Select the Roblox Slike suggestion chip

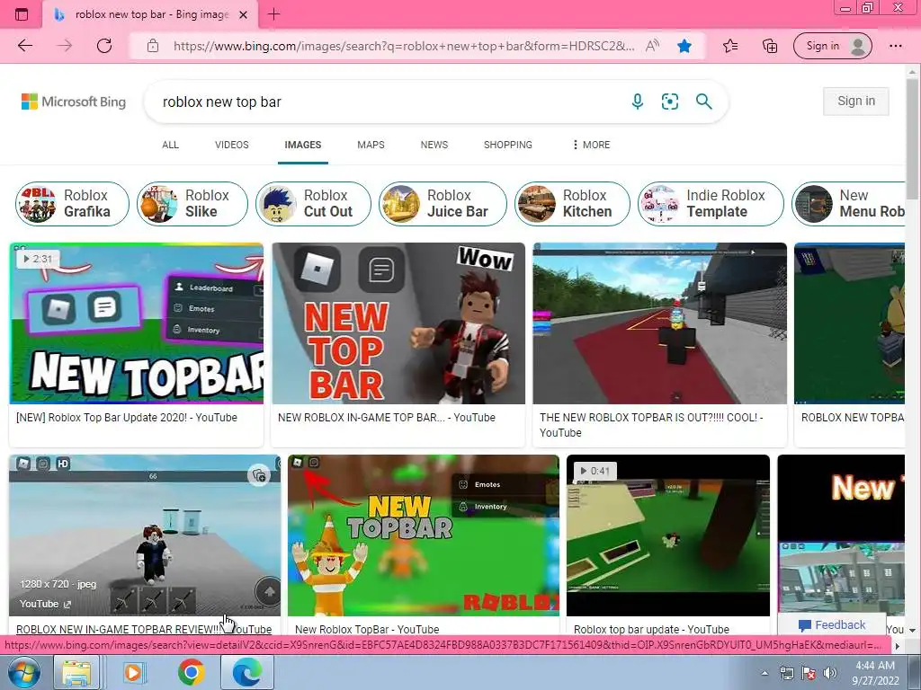point(192,204)
